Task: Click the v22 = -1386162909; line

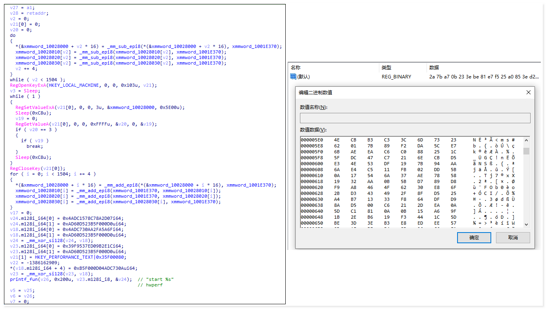Action: [x=35, y=263]
